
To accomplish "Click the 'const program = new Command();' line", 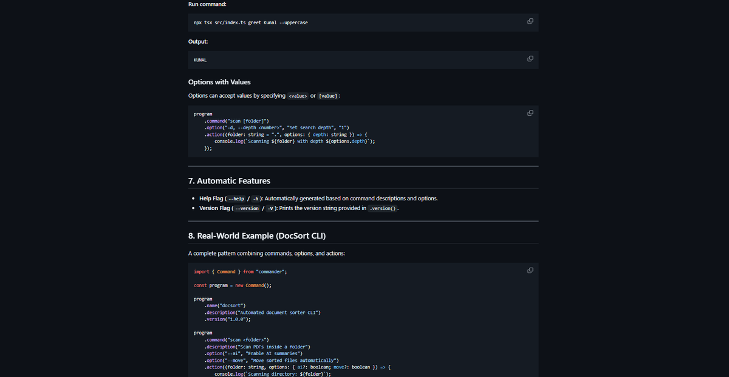I will point(233,285).
